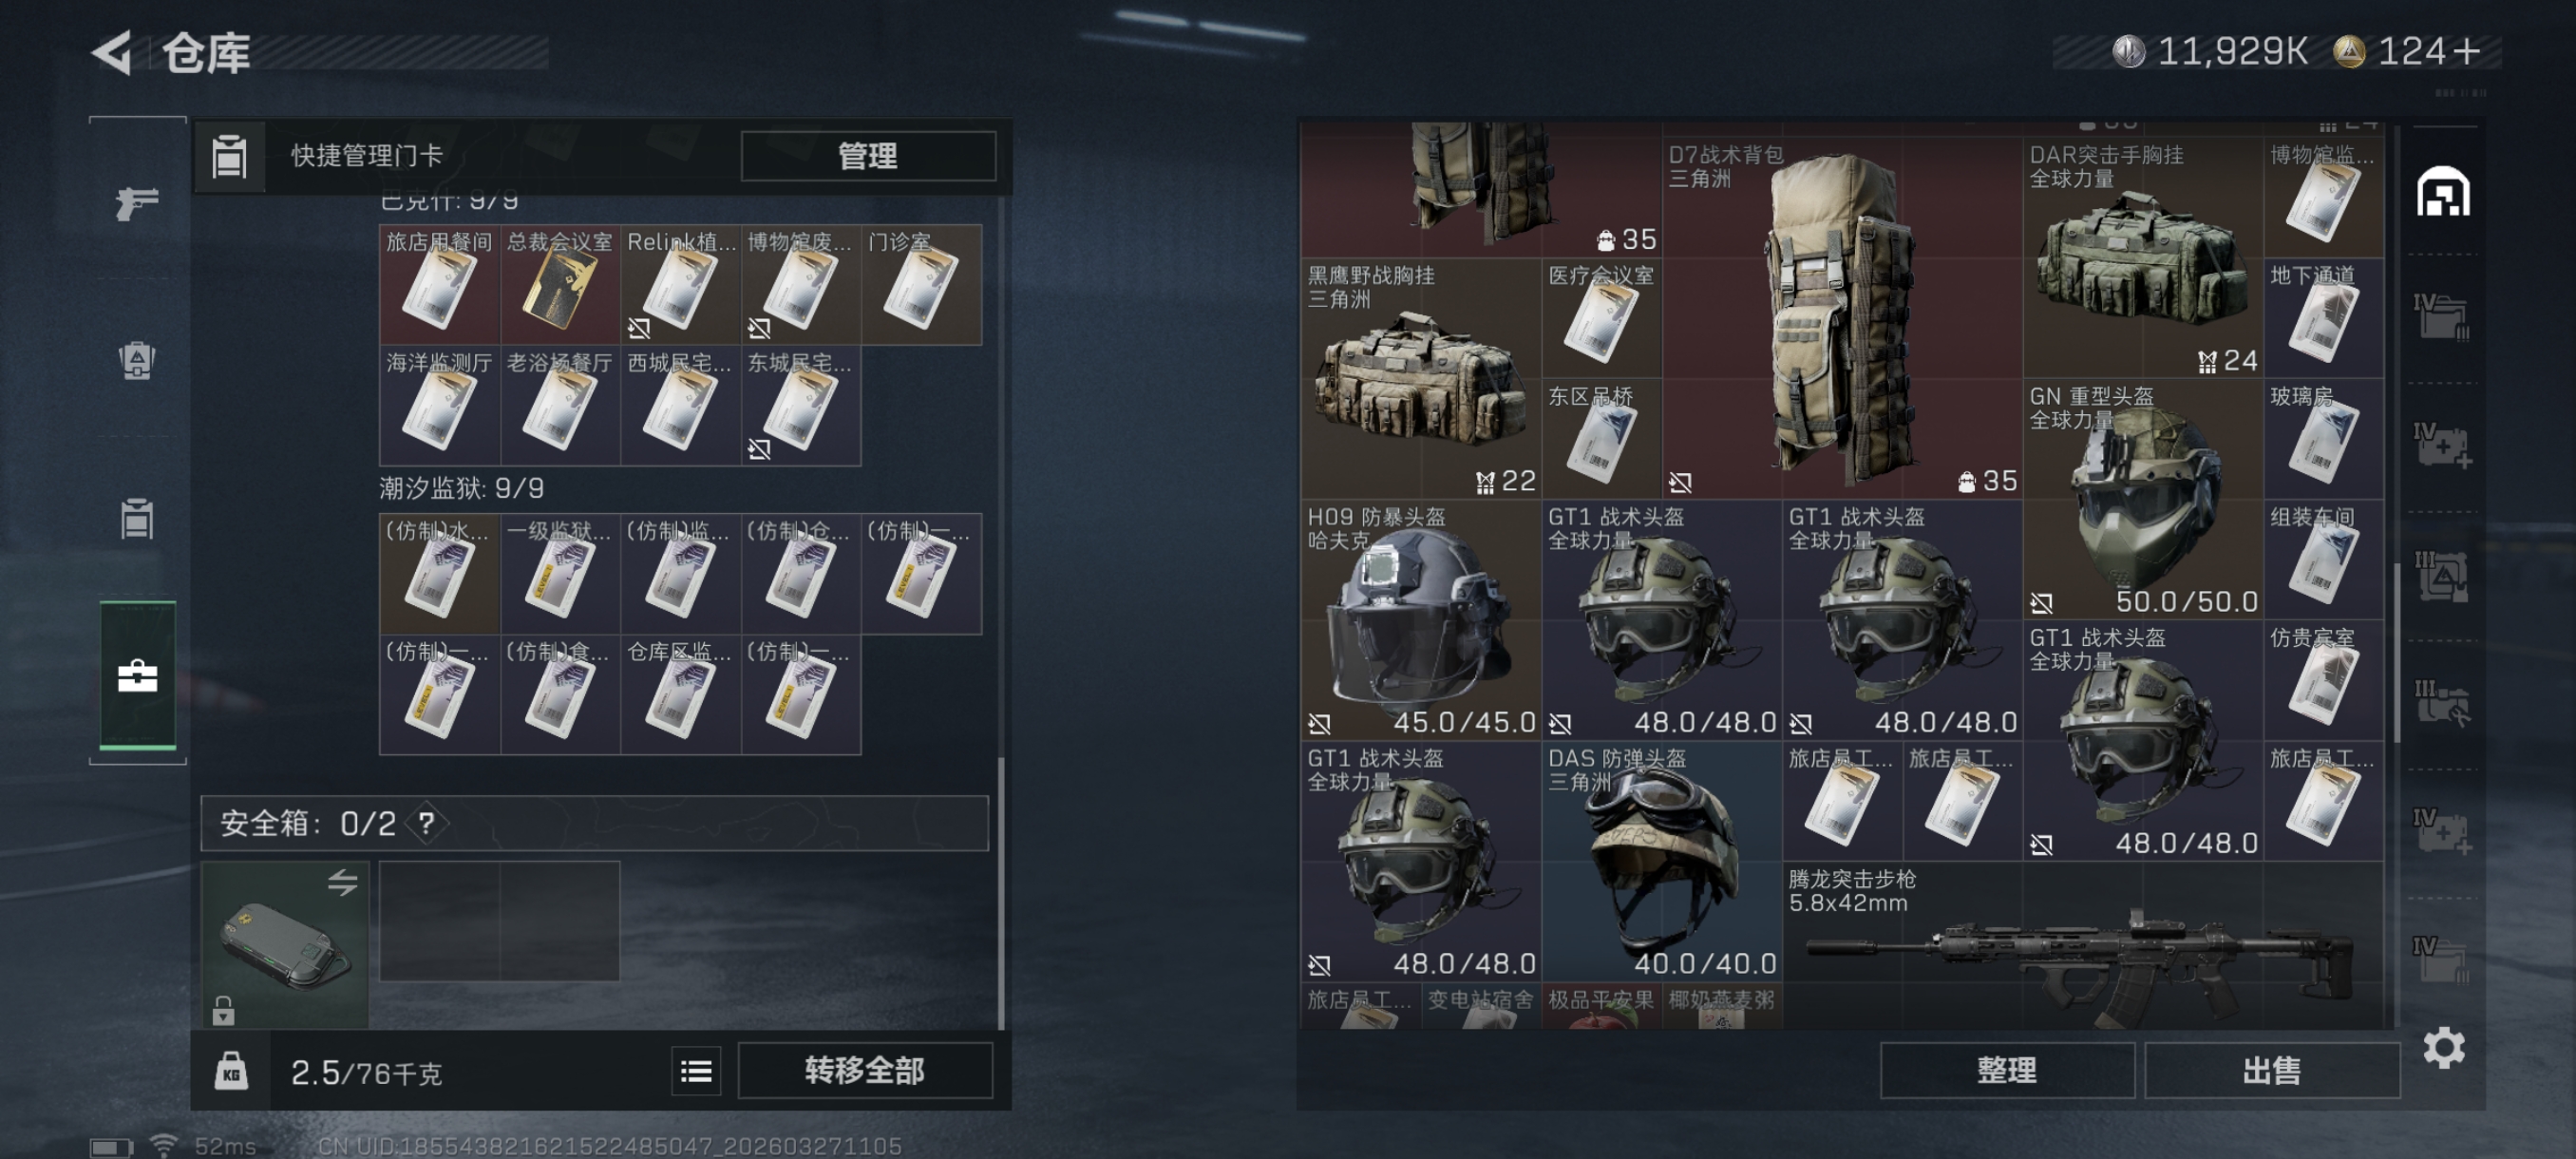Select the H09 防暴头盔 helmet item

point(1420,620)
